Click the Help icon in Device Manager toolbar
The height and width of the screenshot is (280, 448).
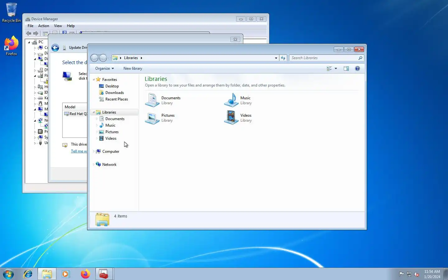pos(65,33)
